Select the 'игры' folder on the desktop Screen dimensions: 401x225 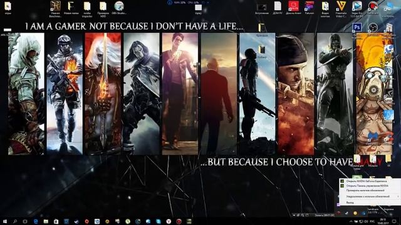8,7
